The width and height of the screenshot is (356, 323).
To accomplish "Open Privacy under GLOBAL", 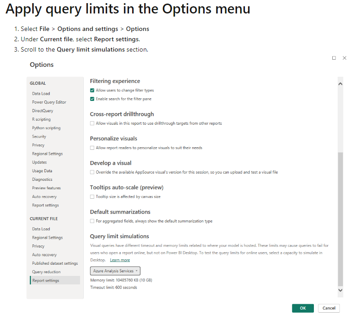I will pos(38,145).
